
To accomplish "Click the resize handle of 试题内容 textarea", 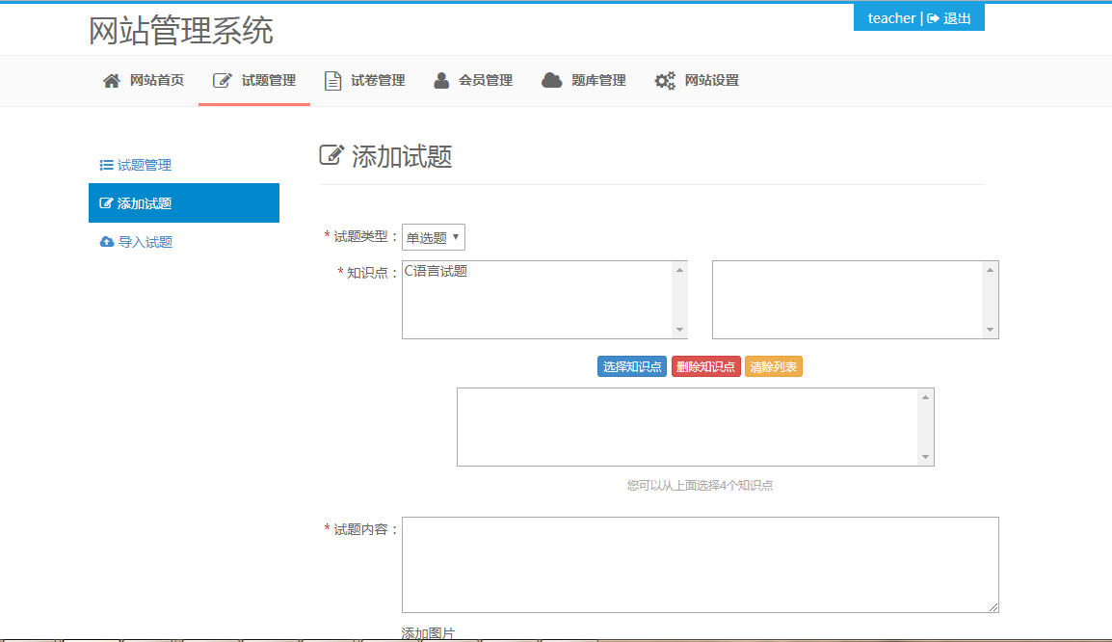I will 993,606.
